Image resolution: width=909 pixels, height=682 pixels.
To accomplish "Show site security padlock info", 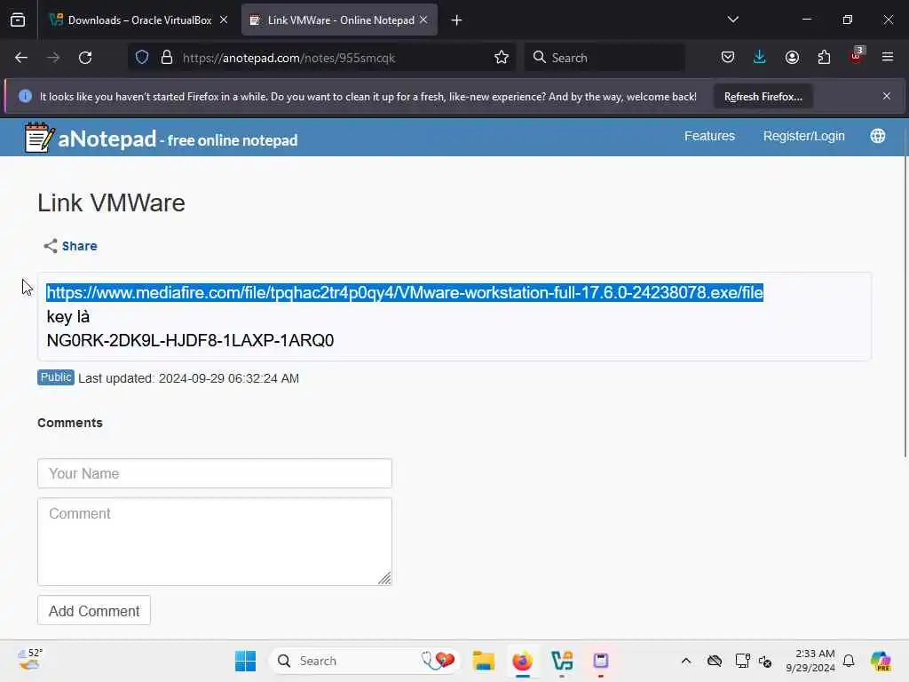I will [167, 58].
